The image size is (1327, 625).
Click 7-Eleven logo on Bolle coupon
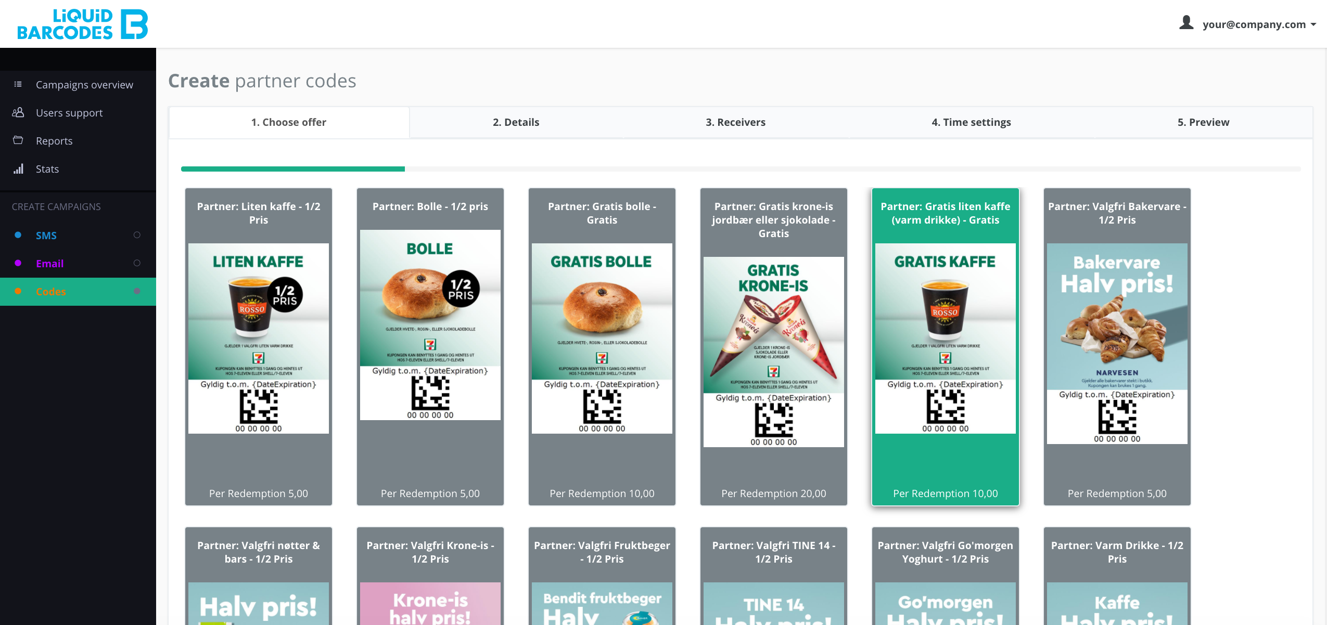(x=430, y=344)
